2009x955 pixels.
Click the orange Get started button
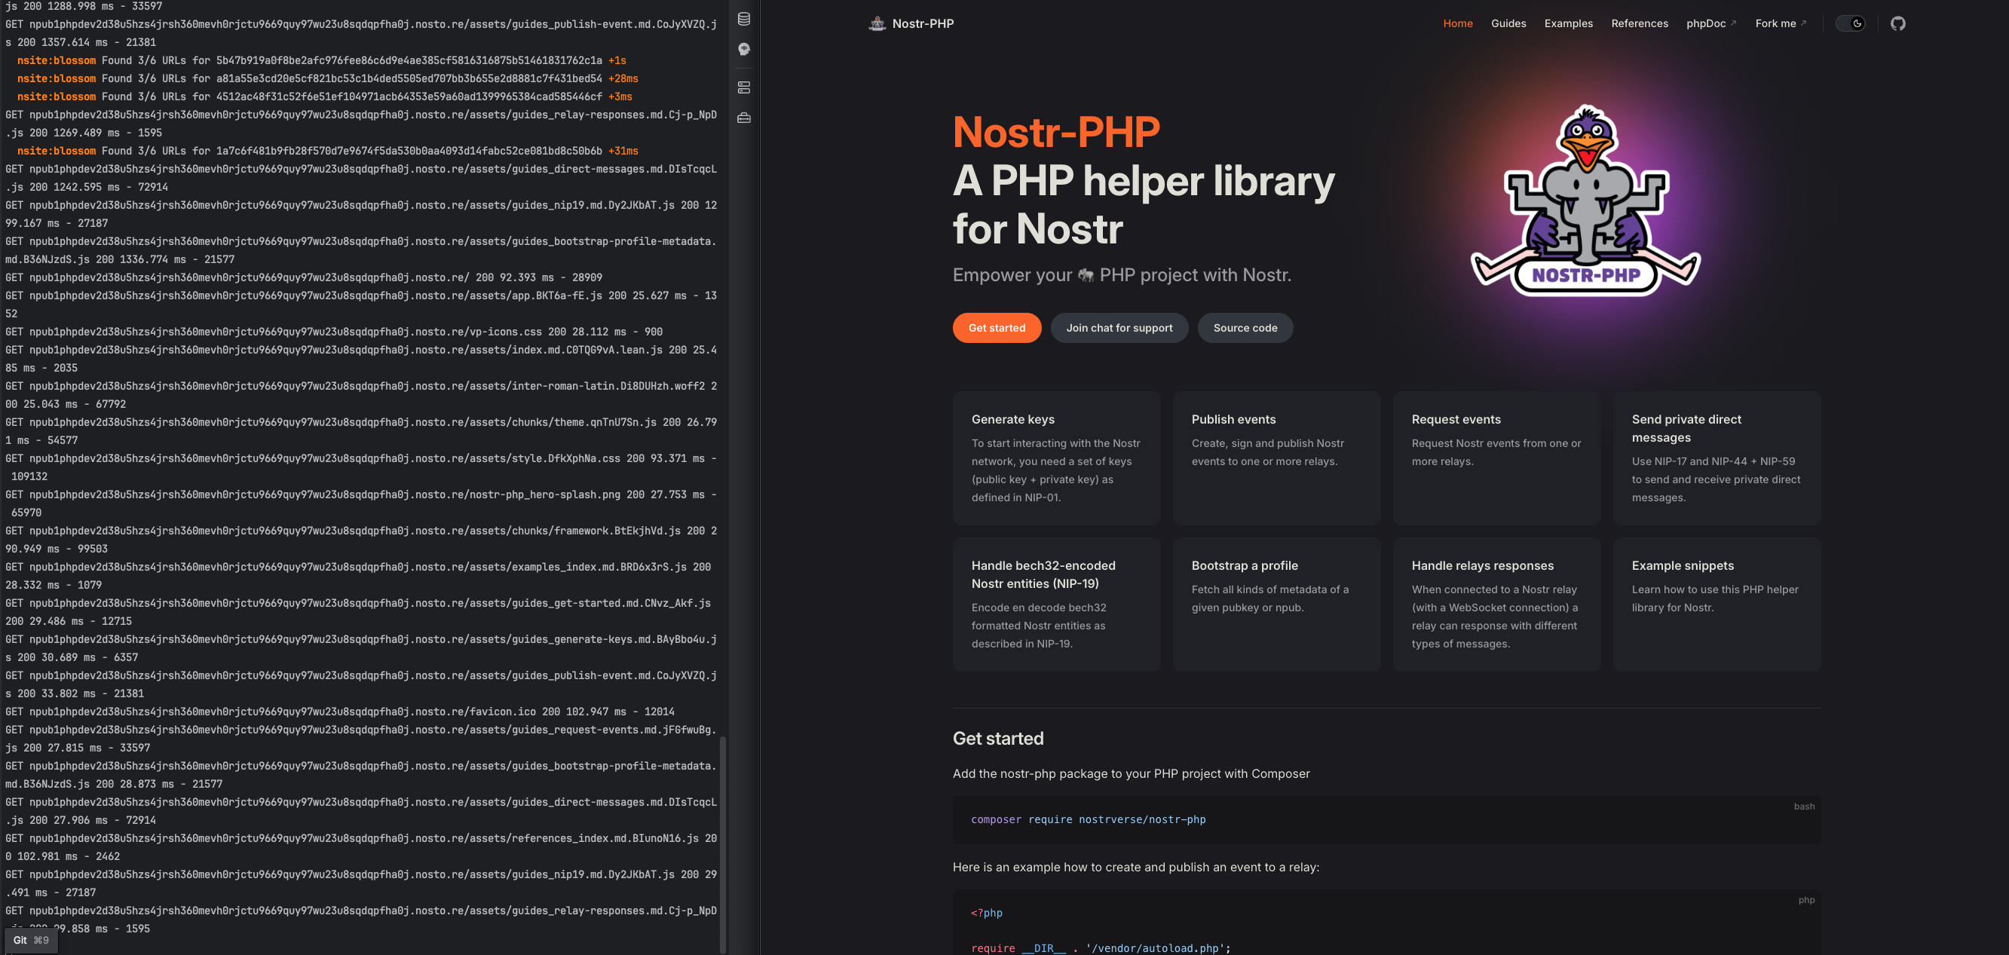click(996, 327)
